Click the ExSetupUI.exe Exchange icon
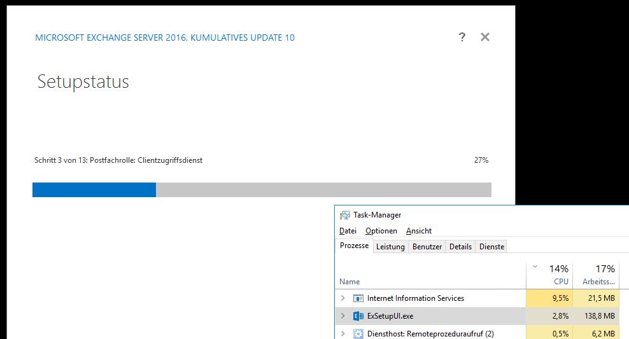The width and height of the screenshot is (629, 339). (x=358, y=315)
